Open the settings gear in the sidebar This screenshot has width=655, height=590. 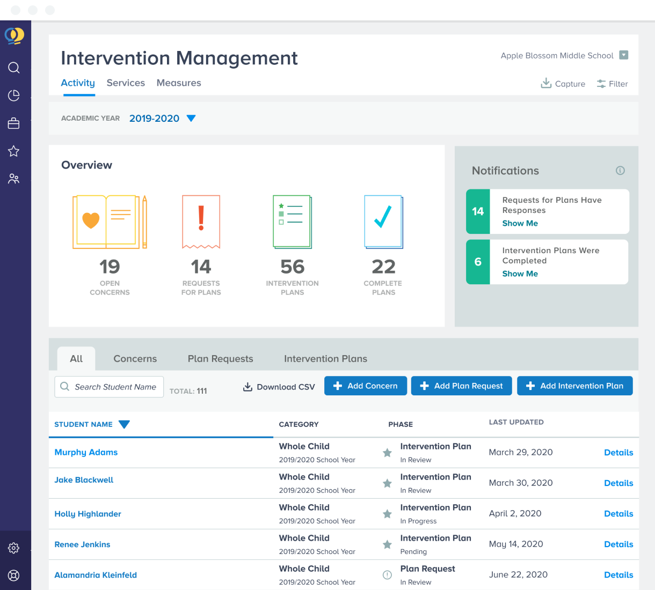tap(14, 548)
